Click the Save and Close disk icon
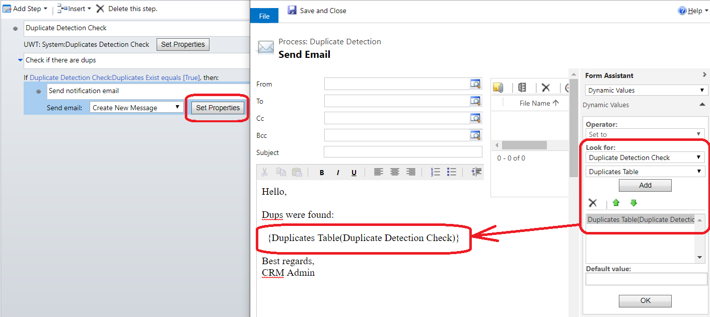This screenshot has height=317, width=710. coord(292,10)
